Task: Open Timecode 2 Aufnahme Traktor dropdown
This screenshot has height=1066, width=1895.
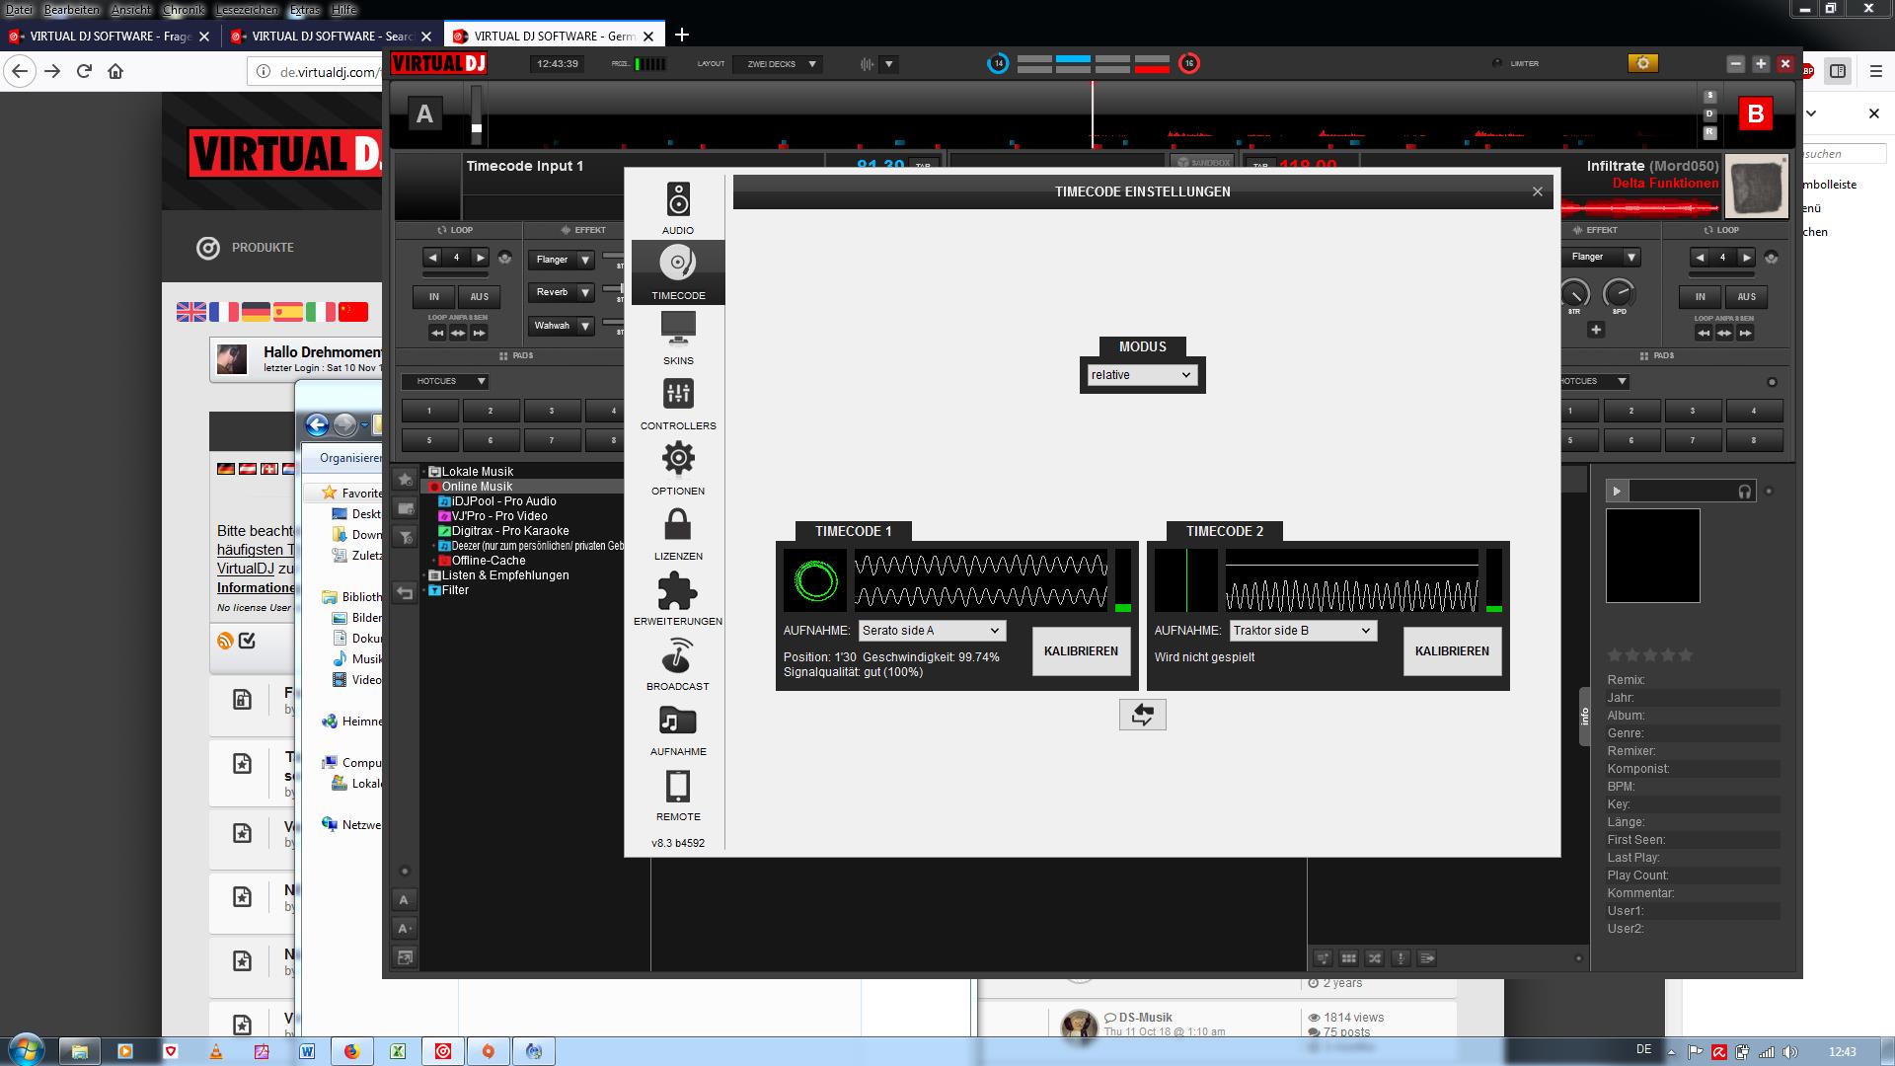Action: click(1302, 631)
